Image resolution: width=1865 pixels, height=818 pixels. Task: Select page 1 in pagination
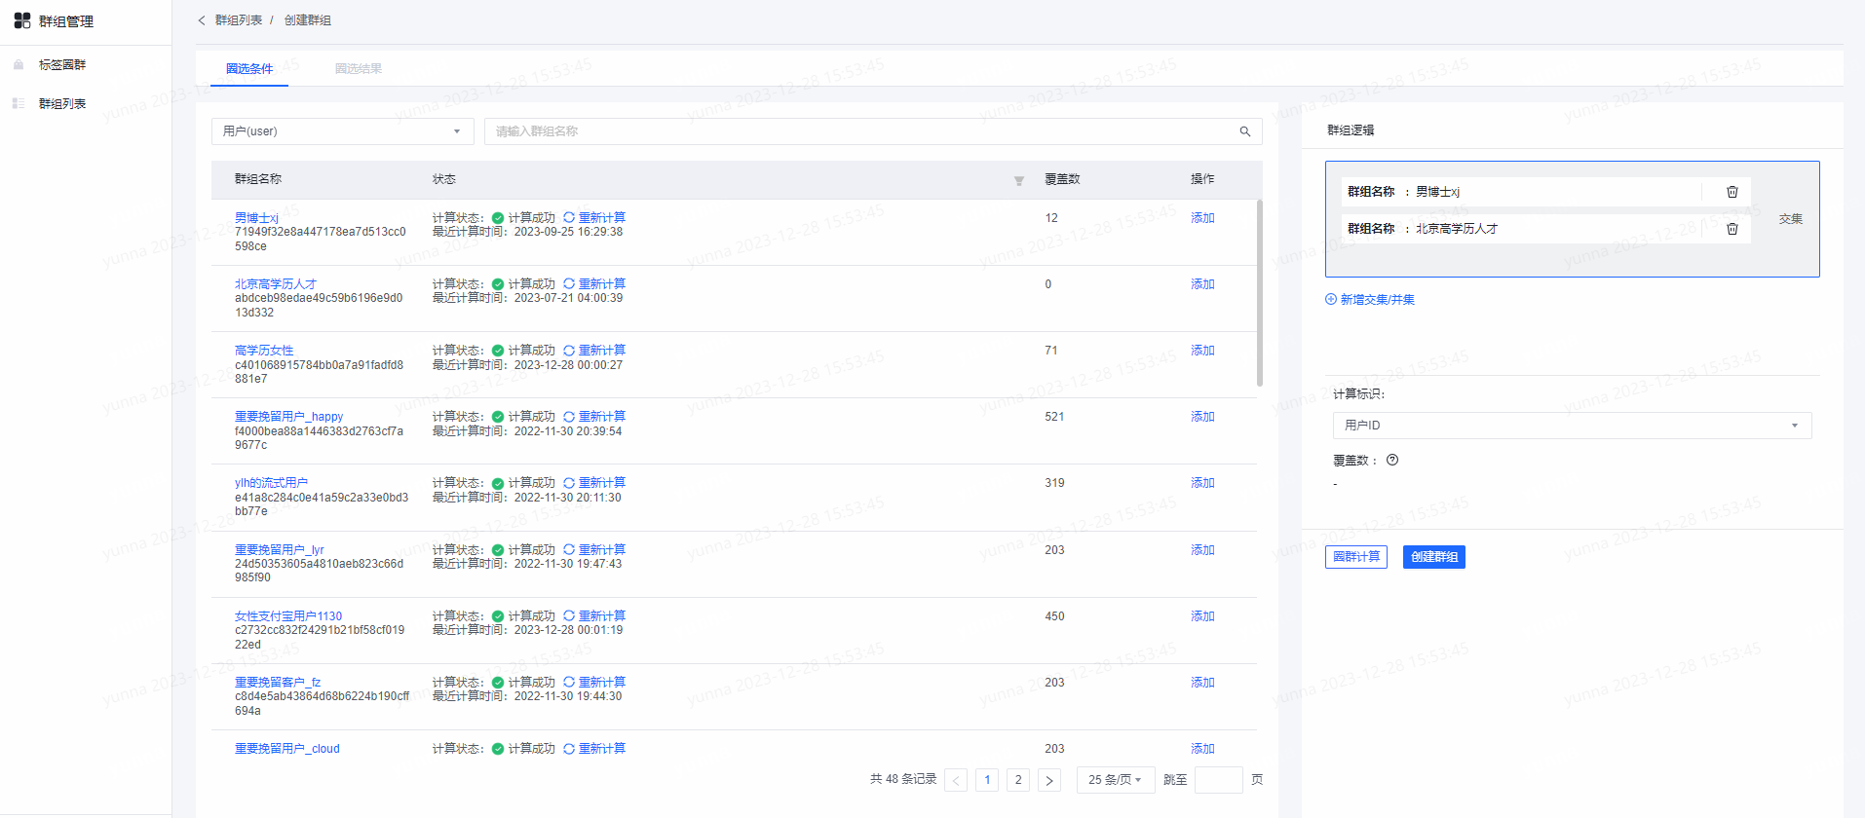[x=987, y=780]
